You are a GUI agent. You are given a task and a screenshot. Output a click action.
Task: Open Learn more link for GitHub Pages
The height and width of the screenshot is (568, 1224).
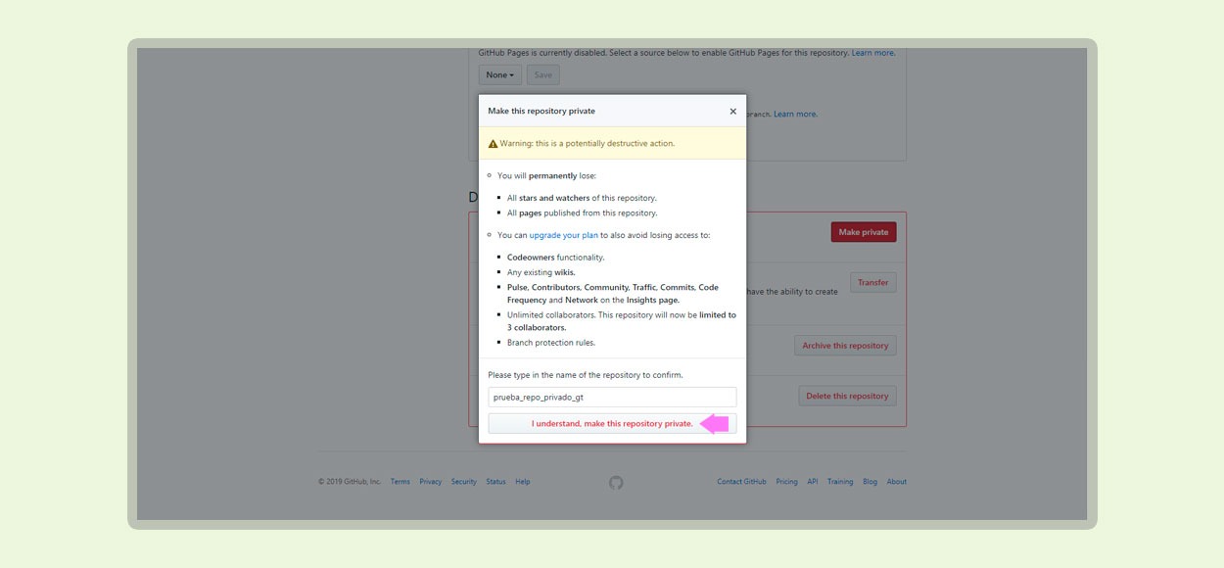pos(872,53)
